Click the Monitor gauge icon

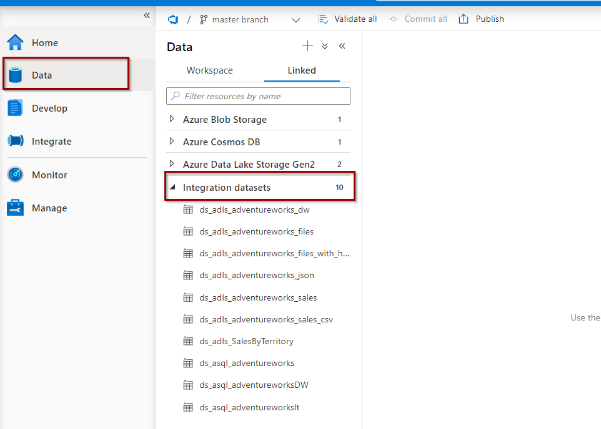click(x=16, y=175)
